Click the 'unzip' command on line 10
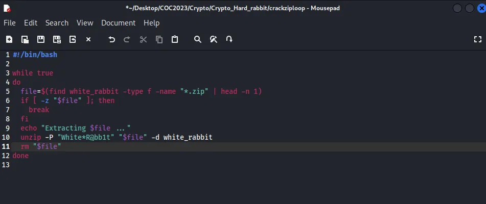The width and height of the screenshot is (486, 204). 31,137
